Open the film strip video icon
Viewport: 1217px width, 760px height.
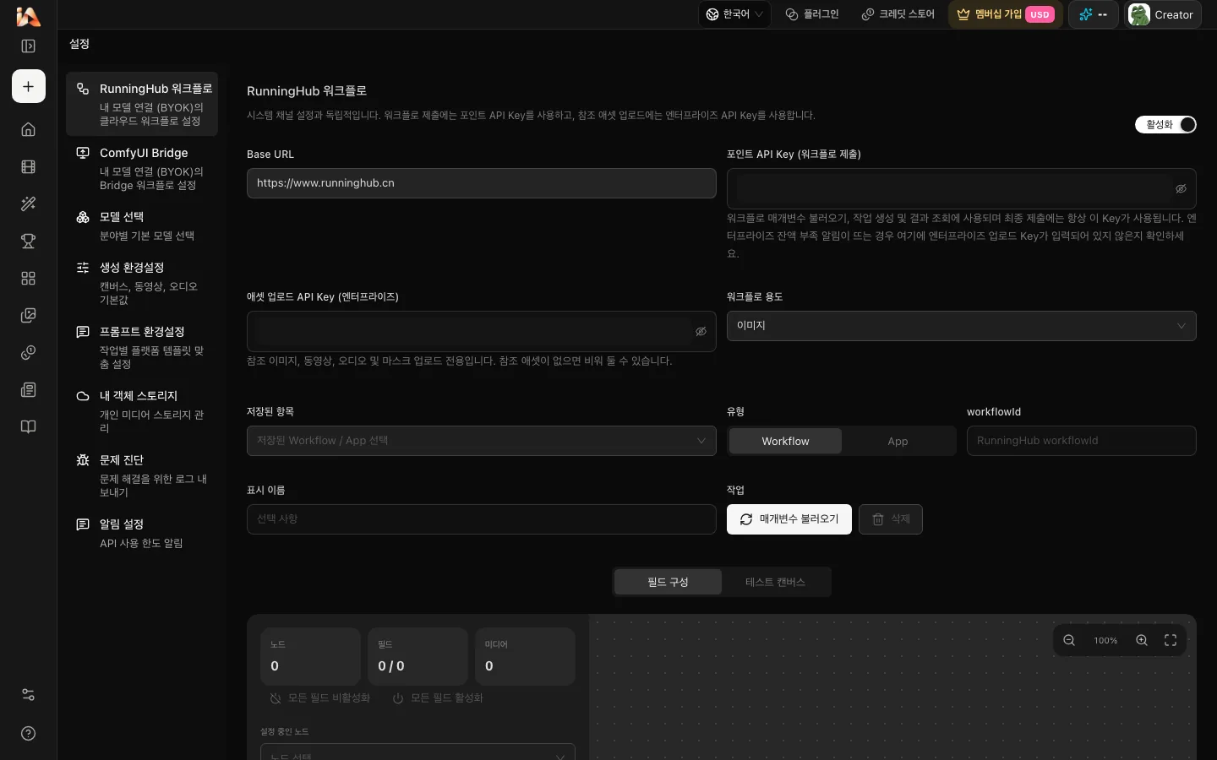[28, 166]
